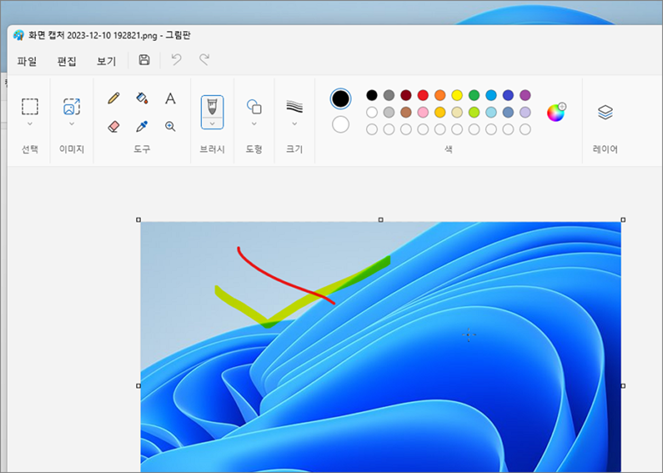Click the canvas top-right corner handle
This screenshot has width=663, height=473.
point(623,220)
